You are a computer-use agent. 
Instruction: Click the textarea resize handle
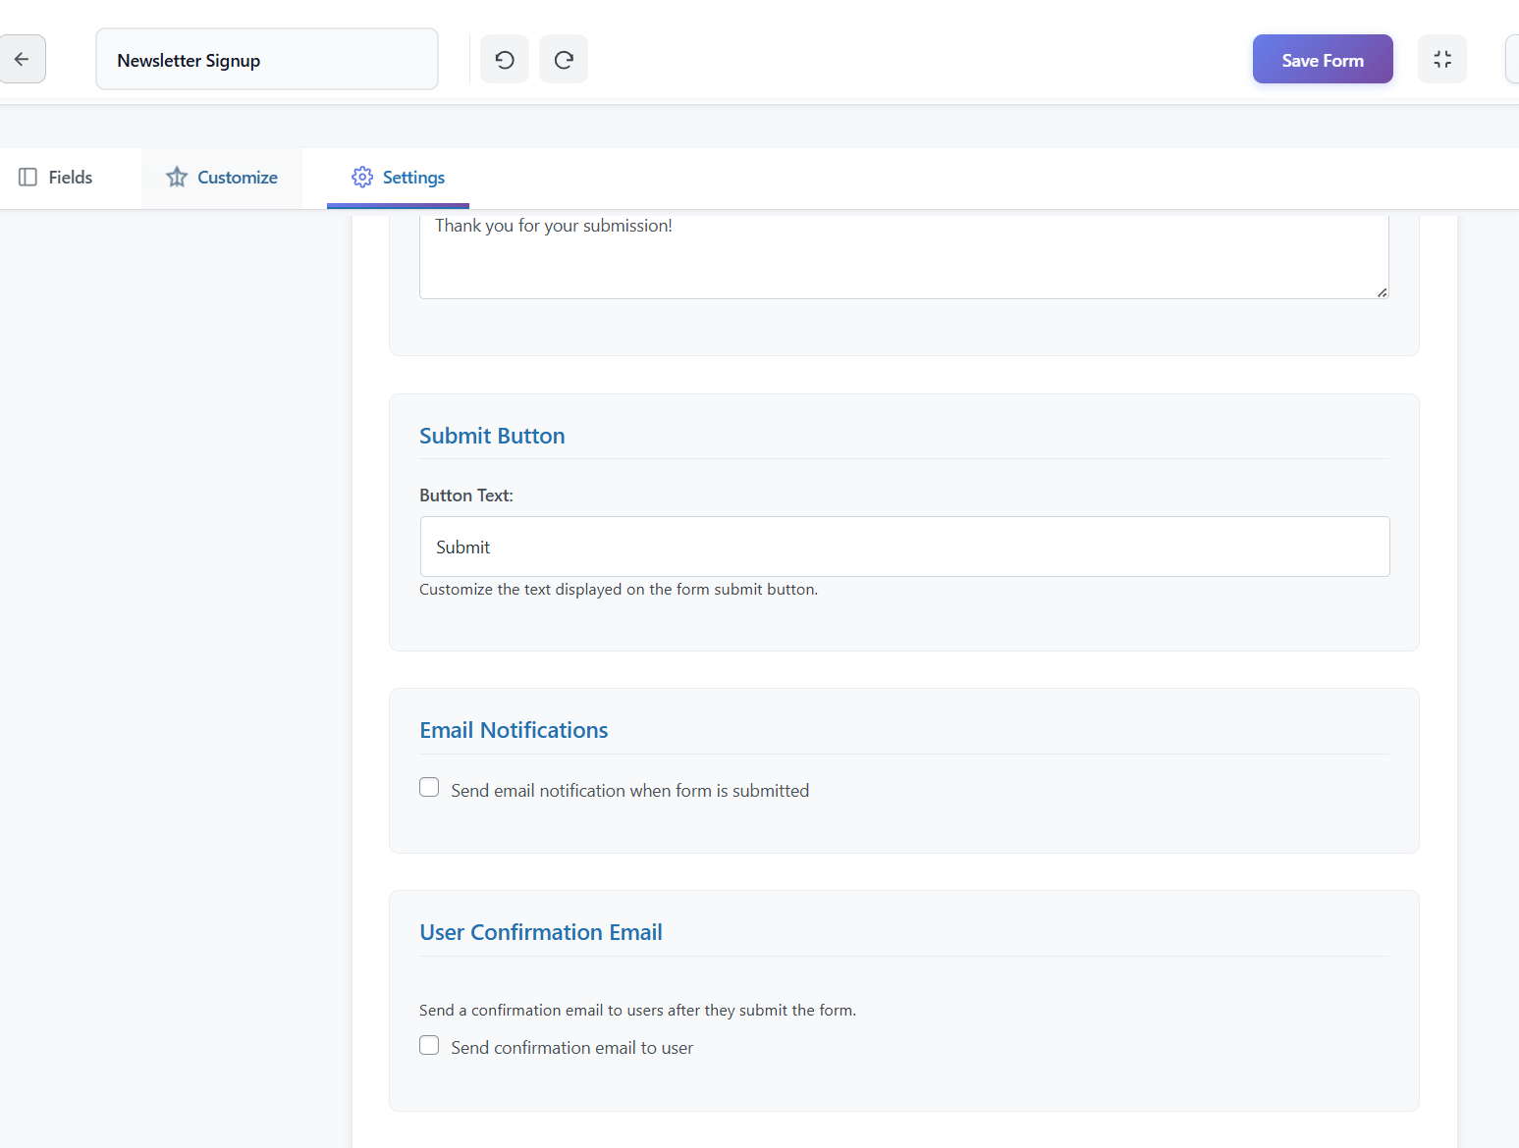[1380, 290]
